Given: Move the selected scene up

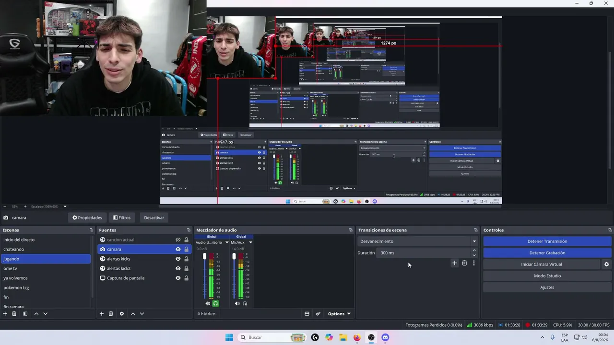Looking at the screenshot, I should [36, 314].
